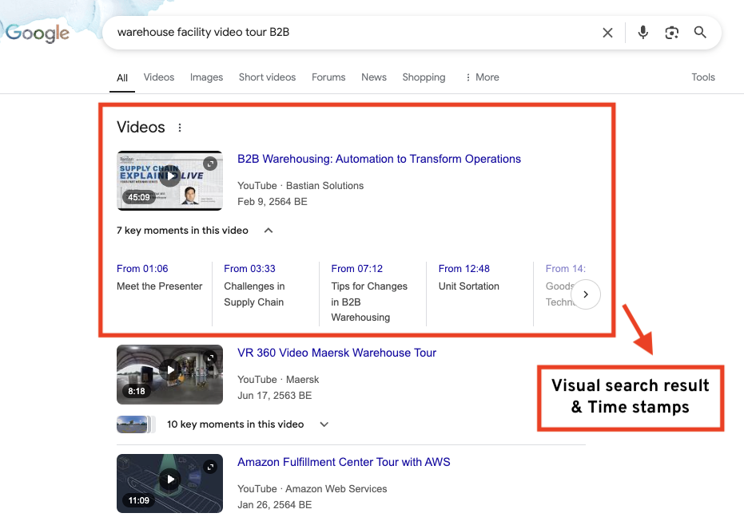Jump to From 01:06 Meet the Presenter
Screen dimensions: 744x521
click(160, 277)
